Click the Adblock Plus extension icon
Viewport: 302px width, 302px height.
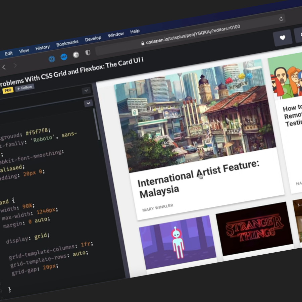coord(64,57)
